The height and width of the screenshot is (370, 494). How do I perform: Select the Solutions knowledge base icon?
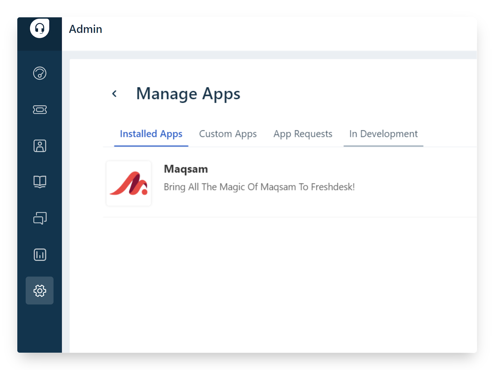click(40, 182)
